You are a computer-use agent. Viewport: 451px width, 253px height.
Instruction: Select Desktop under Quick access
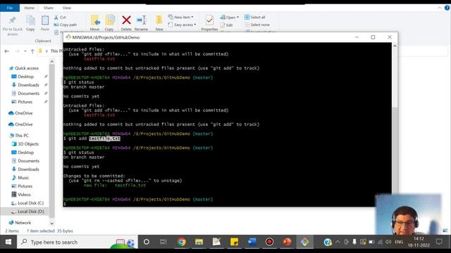[x=25, y=77]
